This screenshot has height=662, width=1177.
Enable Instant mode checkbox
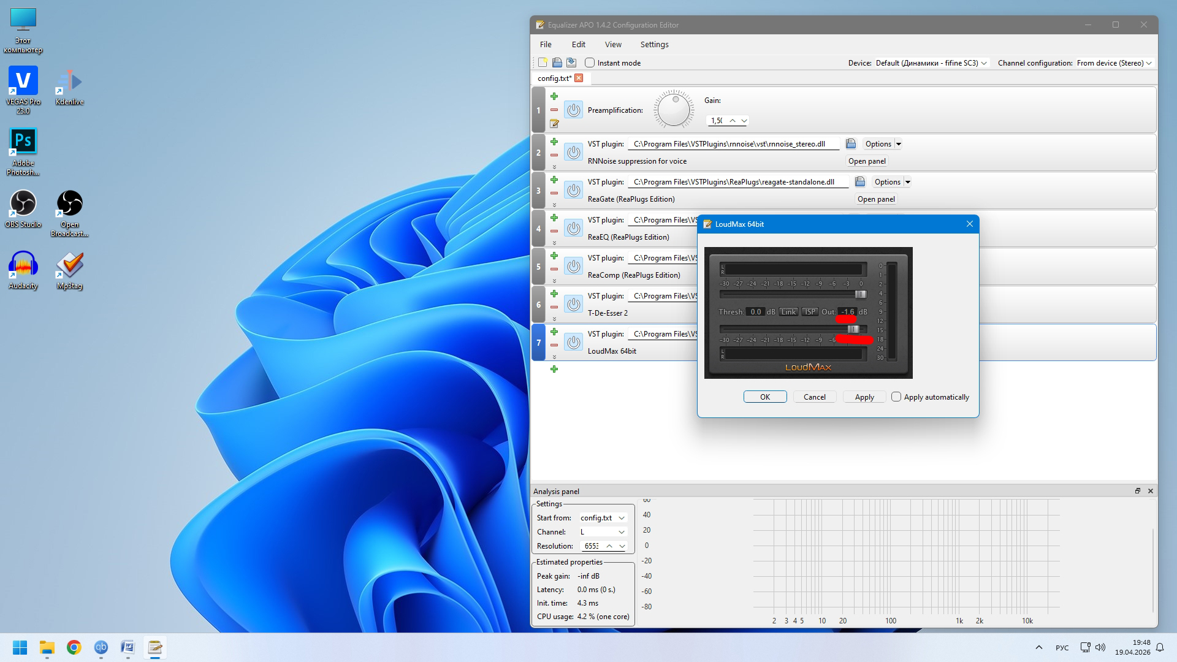(590, 63)
